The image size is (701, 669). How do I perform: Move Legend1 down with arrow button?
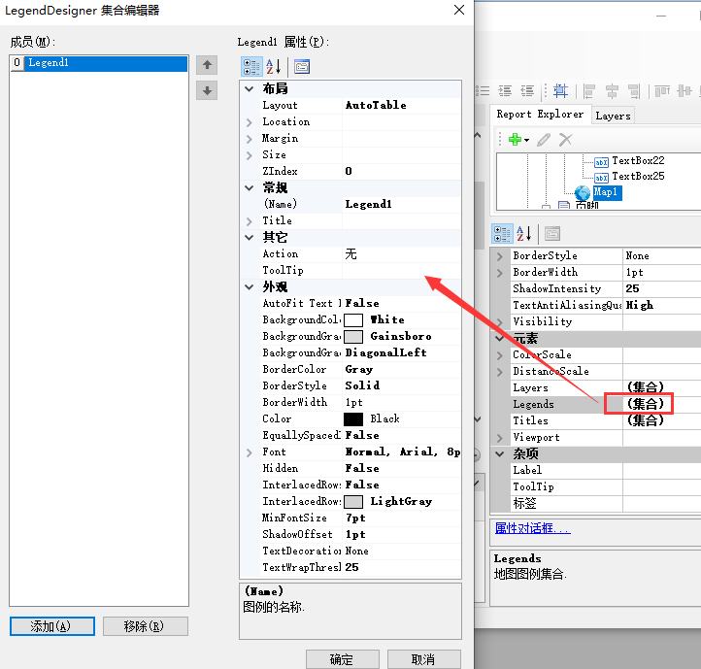click(x=207, y=90)
